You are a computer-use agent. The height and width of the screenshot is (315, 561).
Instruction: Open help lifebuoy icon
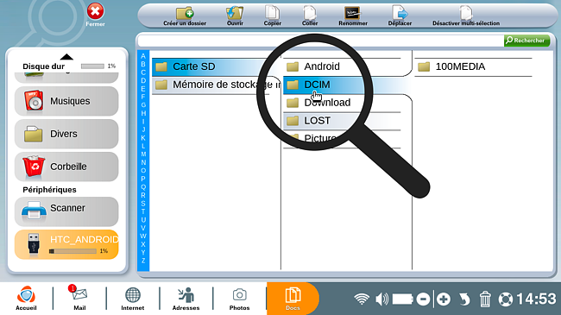[x=506, y=299]
